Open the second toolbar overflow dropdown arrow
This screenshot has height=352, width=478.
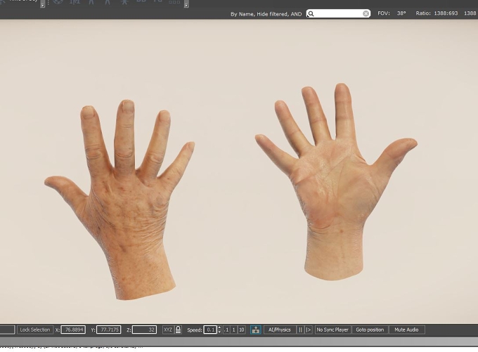(x=186, y=5)
